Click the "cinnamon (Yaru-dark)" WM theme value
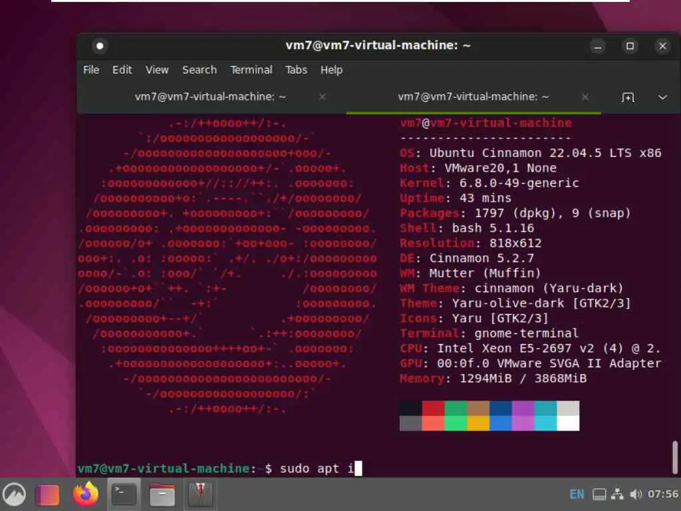This screenshot has height=511, width=681. tap(549, 289)
